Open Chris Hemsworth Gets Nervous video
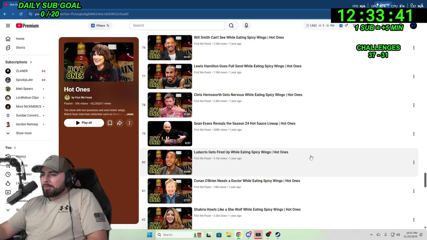The height and width of the screenshot is (240, 427). tap(248, 95)
